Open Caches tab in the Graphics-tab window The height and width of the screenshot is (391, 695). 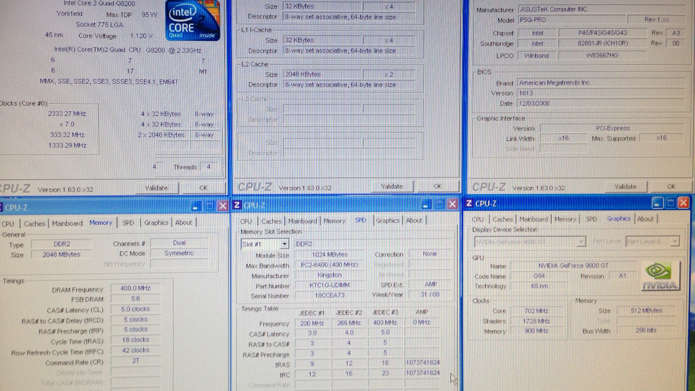503,219
